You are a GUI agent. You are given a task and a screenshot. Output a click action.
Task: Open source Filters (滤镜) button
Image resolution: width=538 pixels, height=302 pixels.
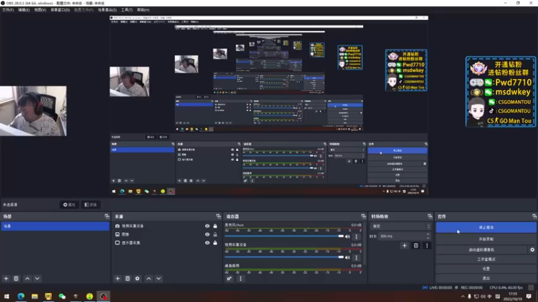tap(91, 205)
